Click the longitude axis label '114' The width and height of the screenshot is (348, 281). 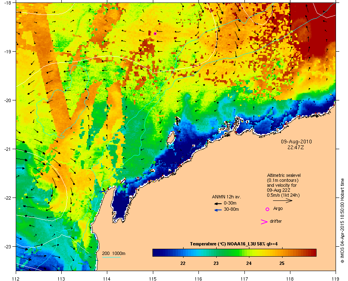[107, 279]
